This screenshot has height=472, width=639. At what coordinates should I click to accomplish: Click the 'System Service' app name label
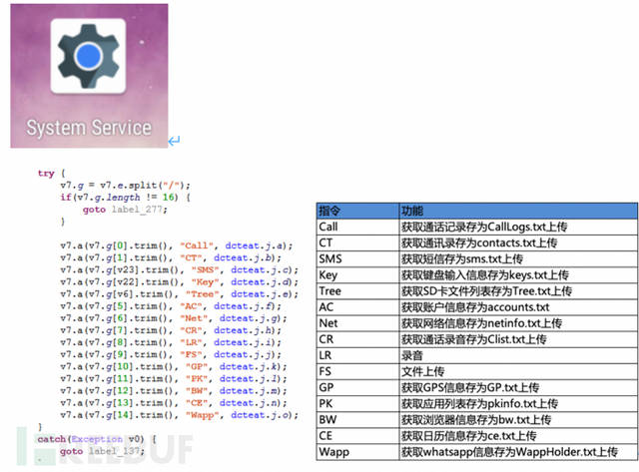tap(89, 128)
